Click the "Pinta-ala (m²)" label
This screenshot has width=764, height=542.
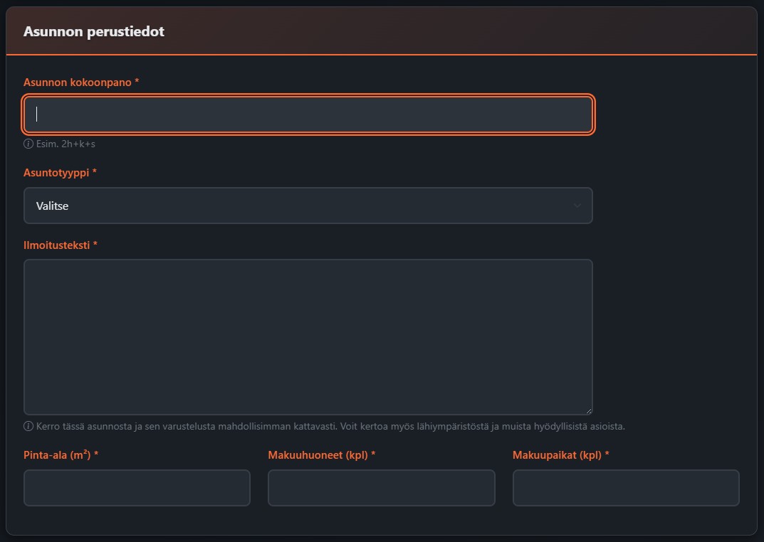pos(61,455)
